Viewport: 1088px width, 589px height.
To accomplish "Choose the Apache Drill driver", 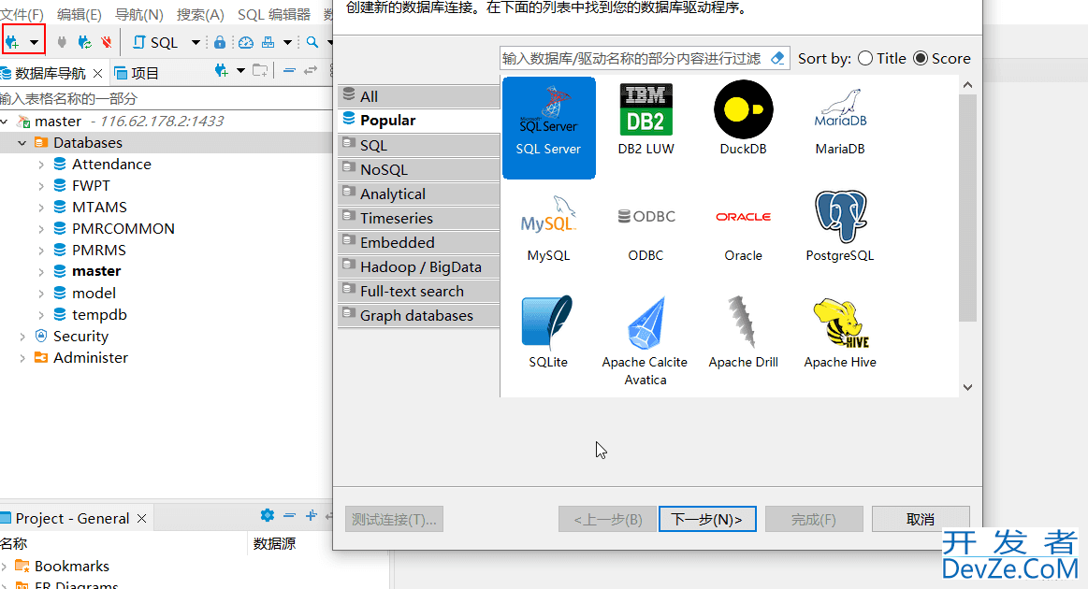I will tap(743, 333).
